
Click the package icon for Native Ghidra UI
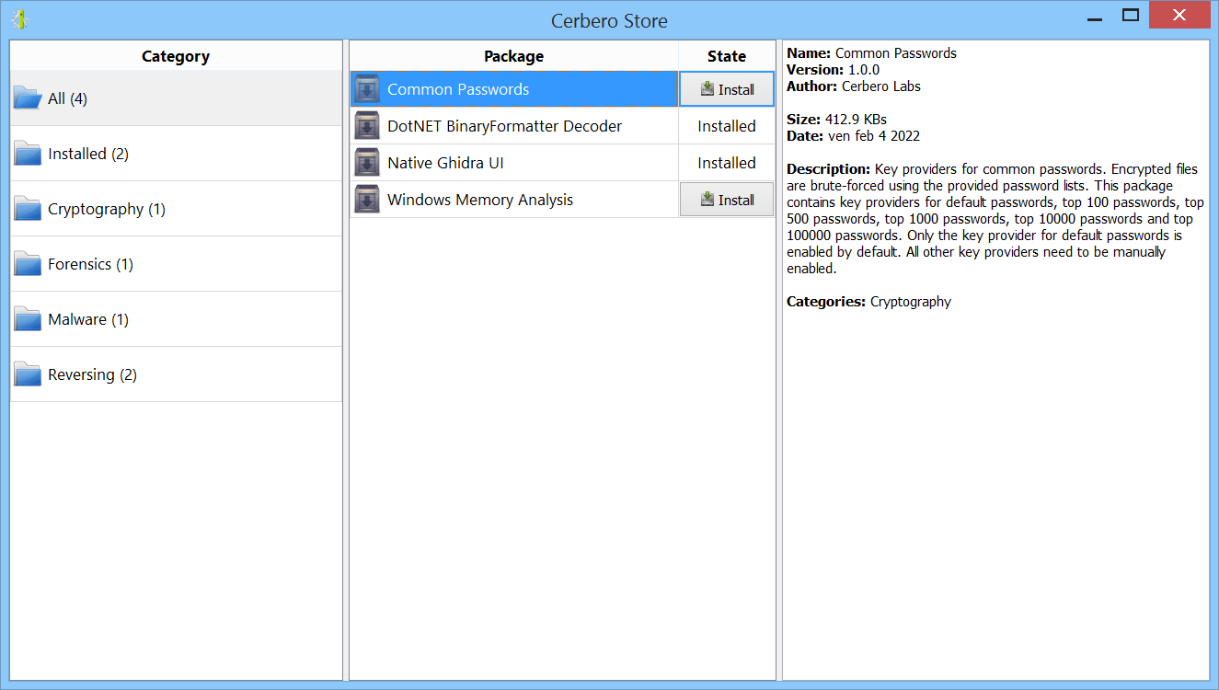click(367, 163)
